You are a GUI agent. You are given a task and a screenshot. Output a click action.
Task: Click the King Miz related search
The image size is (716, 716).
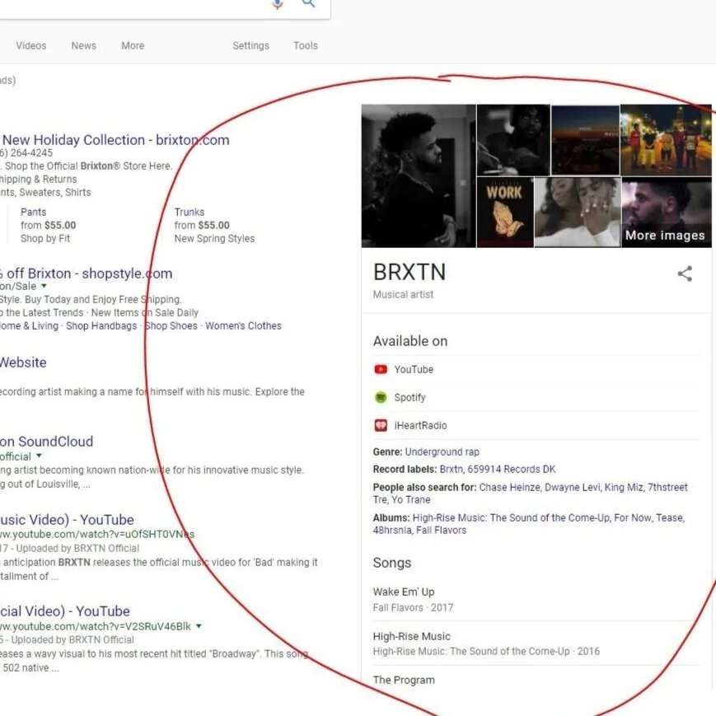pyautogui.click(x=624, y=487)
